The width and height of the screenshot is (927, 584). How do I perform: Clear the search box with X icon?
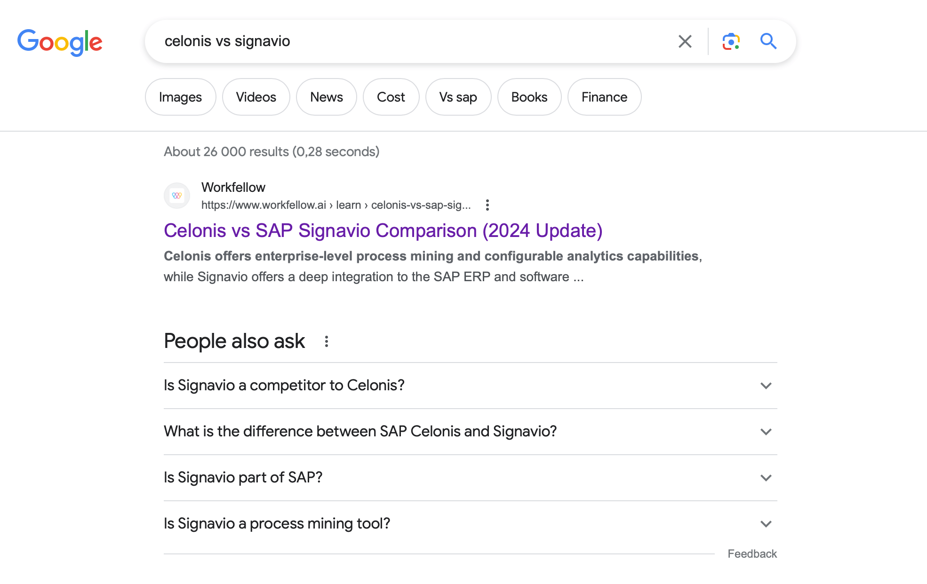point(685,41)
